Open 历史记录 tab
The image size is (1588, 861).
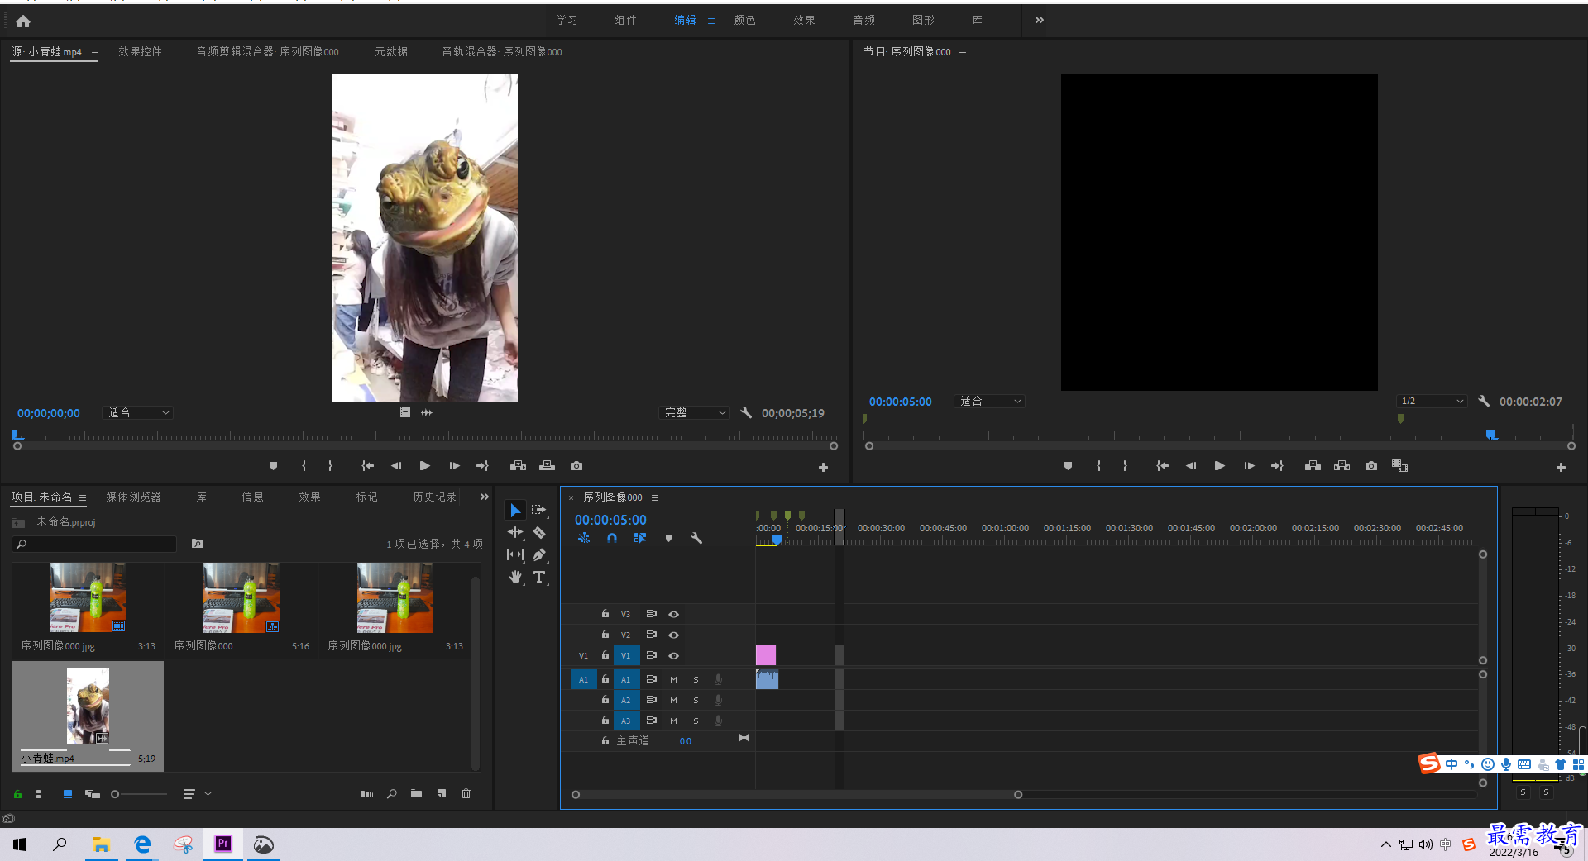[435, 497]
